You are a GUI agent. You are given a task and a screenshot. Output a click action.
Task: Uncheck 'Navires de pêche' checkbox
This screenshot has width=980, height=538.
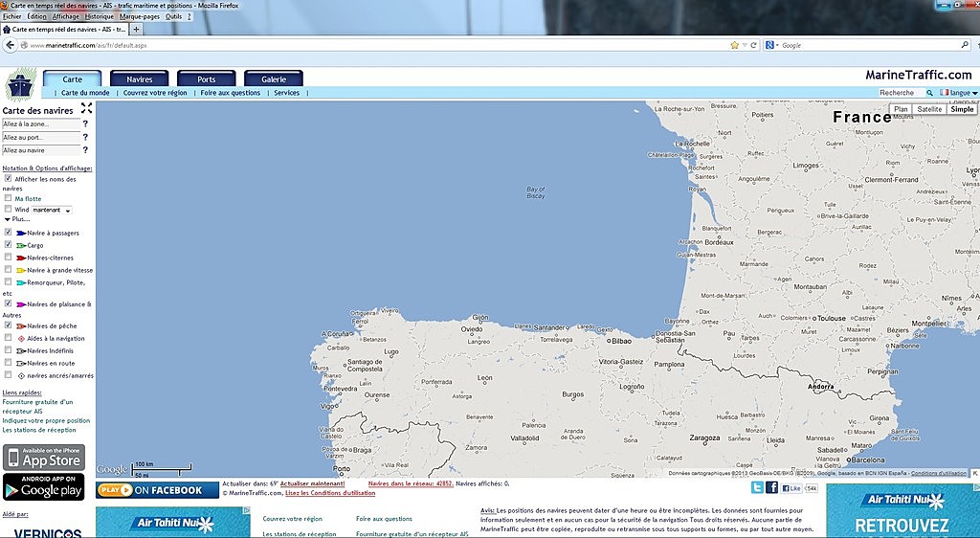(8, 325)
